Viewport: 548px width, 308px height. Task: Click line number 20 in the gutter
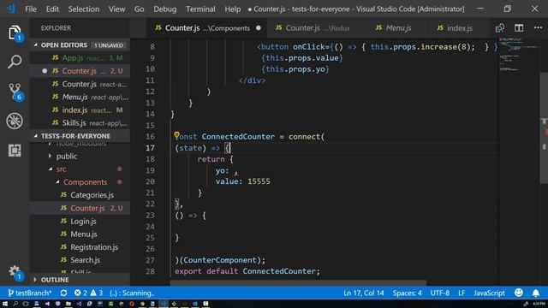click(150, 181)
